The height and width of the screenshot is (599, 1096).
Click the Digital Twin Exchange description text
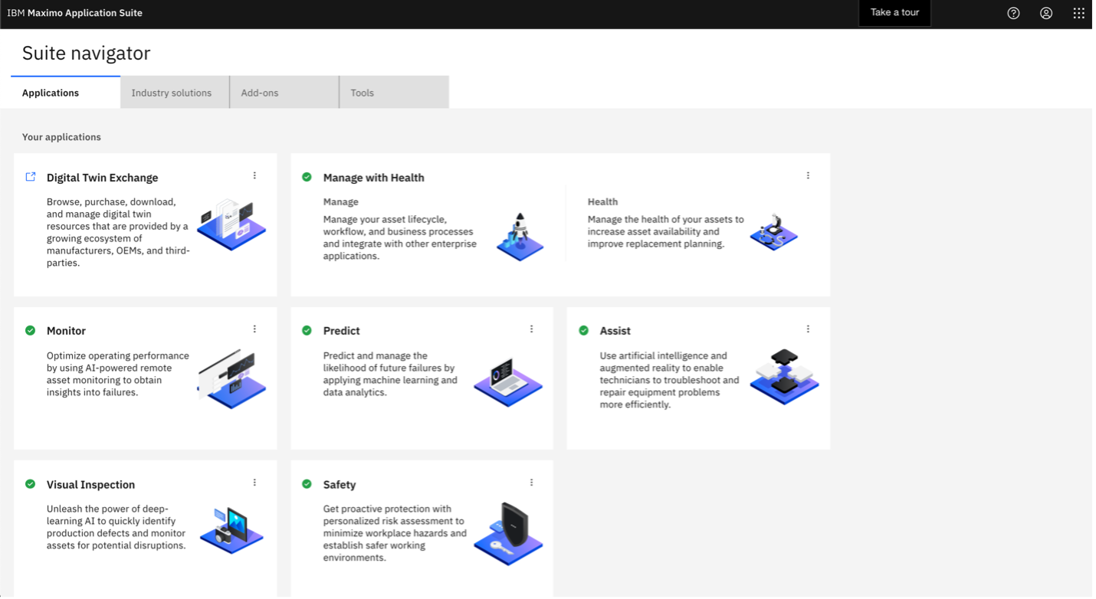117,232
